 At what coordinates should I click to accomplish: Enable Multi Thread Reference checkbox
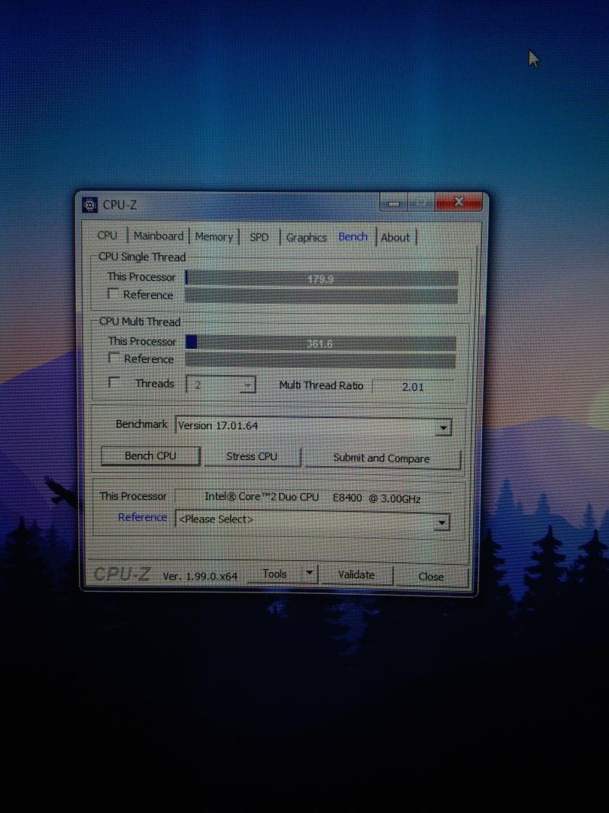(114, 358)
